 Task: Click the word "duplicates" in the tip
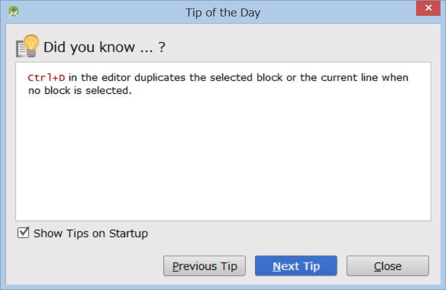pos(159,78)
